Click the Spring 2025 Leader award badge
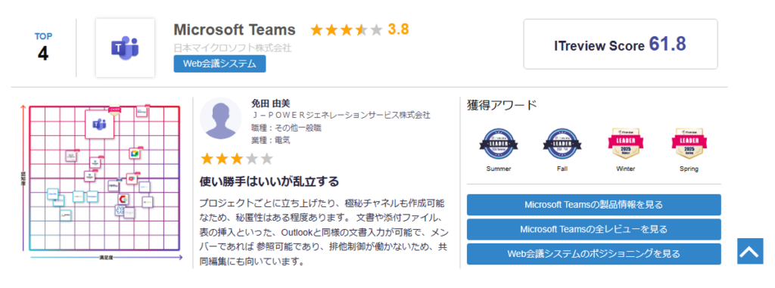The width and height of the screenshot is (775, 288). tap(689, 144)
